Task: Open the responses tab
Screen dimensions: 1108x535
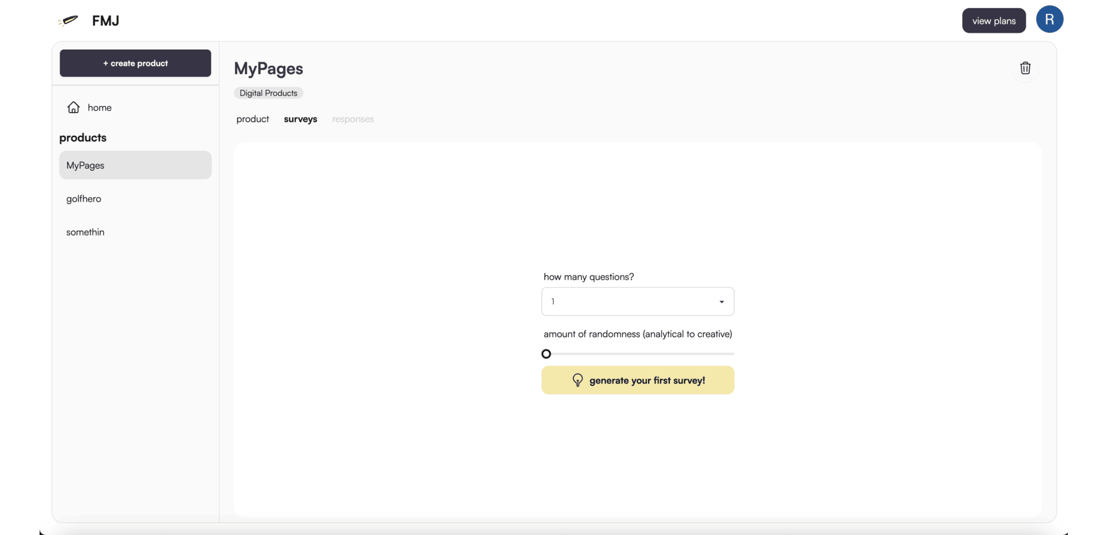Action: (x=353, y=119)
